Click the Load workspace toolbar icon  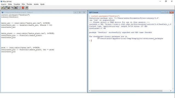click(5, 8)
